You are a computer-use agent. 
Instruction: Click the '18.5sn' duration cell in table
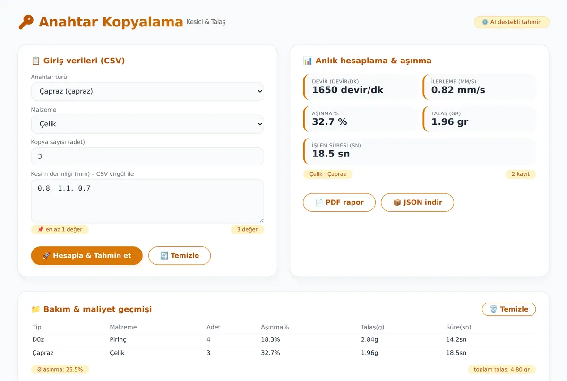[x=456, y=353]
